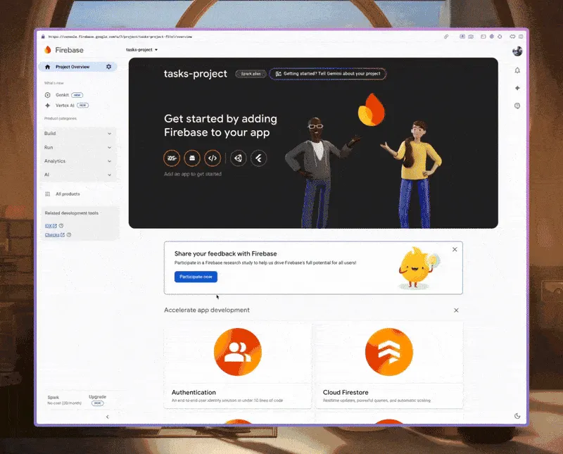Screen dimensions: 563x454
Task: Open All products in the sidebar
Action: point(67,194)
